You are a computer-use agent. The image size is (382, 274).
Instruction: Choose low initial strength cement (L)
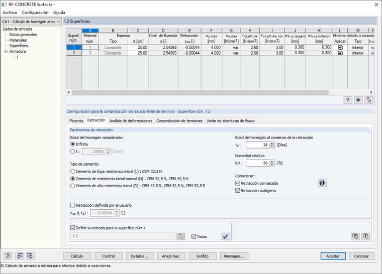click(x=72, y=171)
